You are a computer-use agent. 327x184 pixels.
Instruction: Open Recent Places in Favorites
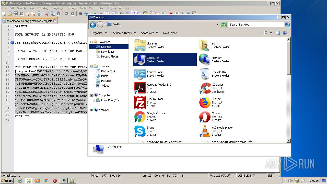pos(110,56)
